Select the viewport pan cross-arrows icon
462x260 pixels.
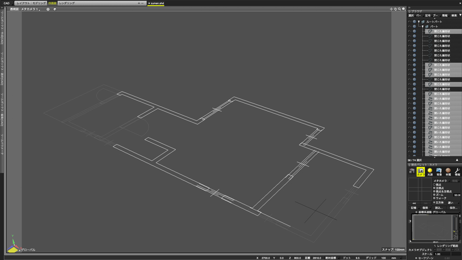point(391,9)
